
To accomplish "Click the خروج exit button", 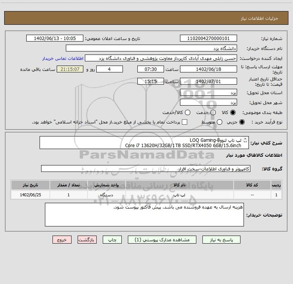I will tap(62, 240).
